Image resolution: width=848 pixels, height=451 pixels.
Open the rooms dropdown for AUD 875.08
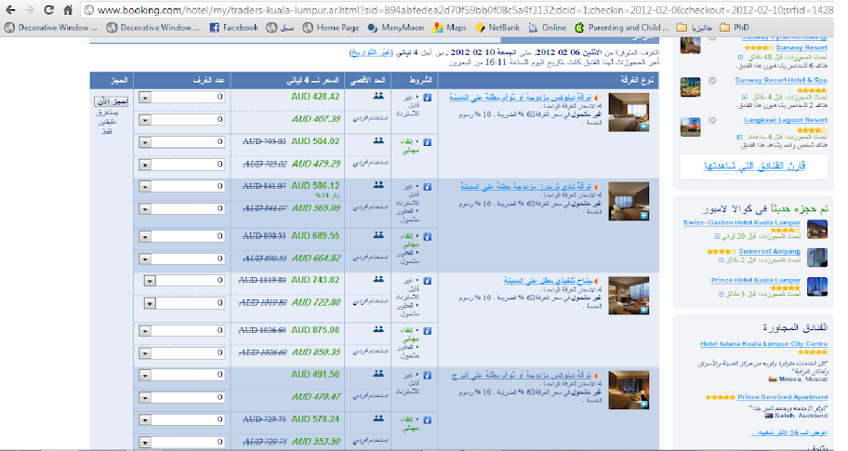pyautogui.click(x=145, y=330)
